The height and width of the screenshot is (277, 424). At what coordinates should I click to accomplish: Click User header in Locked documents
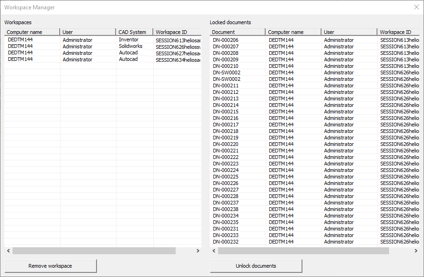pyautogui.click(x=349, y=32)
